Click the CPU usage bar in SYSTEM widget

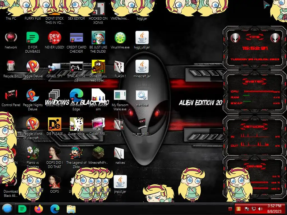258,92
